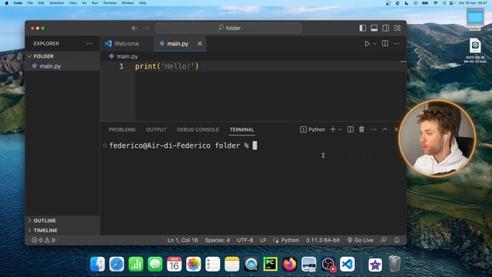Select interpreter '3.11.0 64-bit'
The width and height of the screenshot is (492, 277).
coord(323,240)
